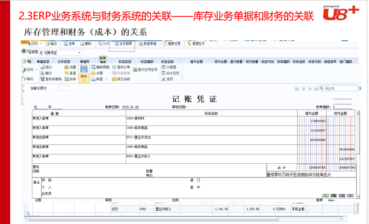Go to the next voucher arrow
The width and height of the screenshot is (369, 224).
pos(310,89)
